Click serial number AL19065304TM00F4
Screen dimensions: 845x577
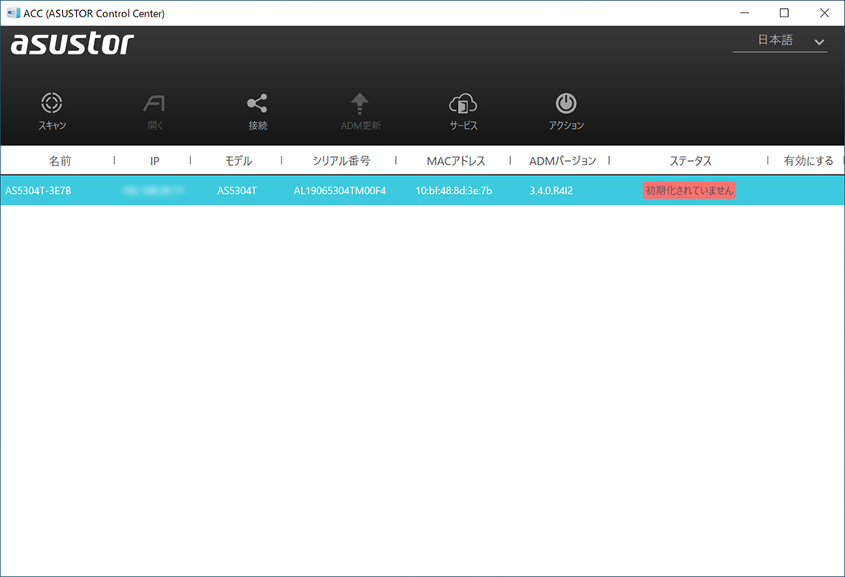(339, 191)
